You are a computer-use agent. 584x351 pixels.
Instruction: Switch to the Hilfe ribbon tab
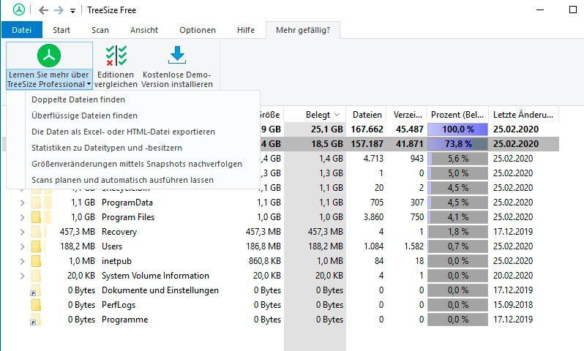pyautogui.click(x=246, y=30)
